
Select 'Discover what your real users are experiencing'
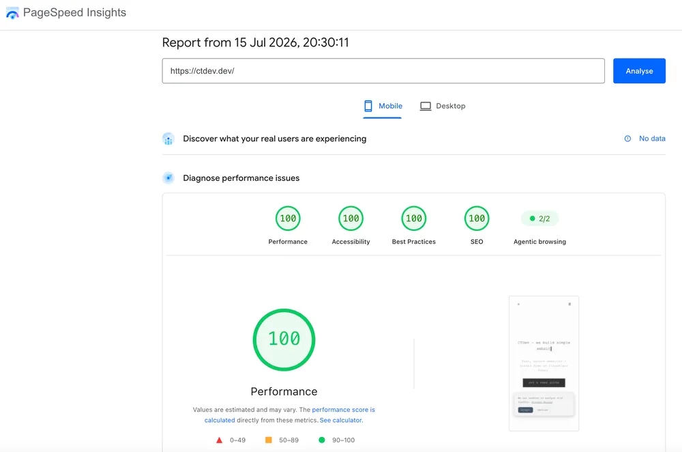(274, 139)
